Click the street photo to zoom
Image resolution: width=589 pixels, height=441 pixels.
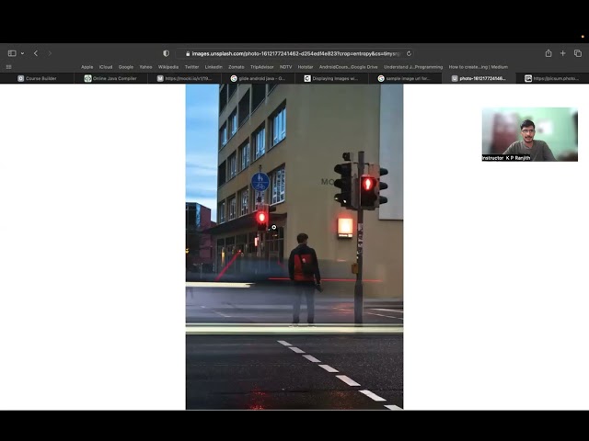(294, 247)
